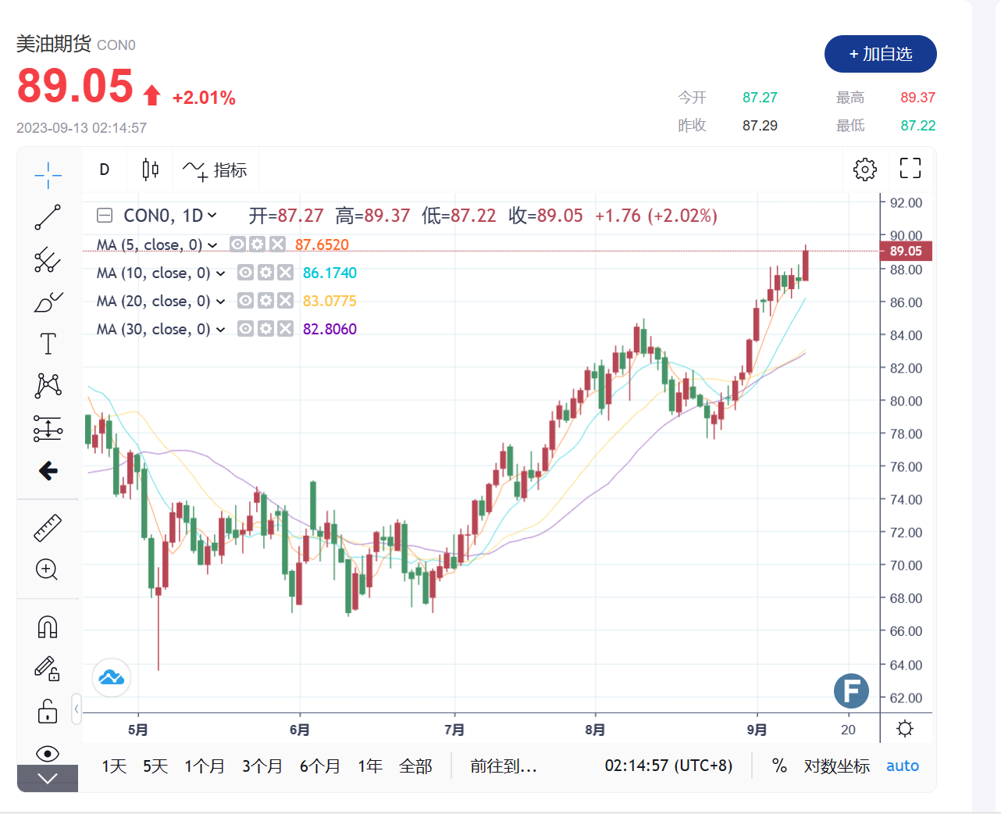The width and height of the screenshot is (1001, 814).
Task: Select the trend line drawing tool
Action: tap(48, 217)
